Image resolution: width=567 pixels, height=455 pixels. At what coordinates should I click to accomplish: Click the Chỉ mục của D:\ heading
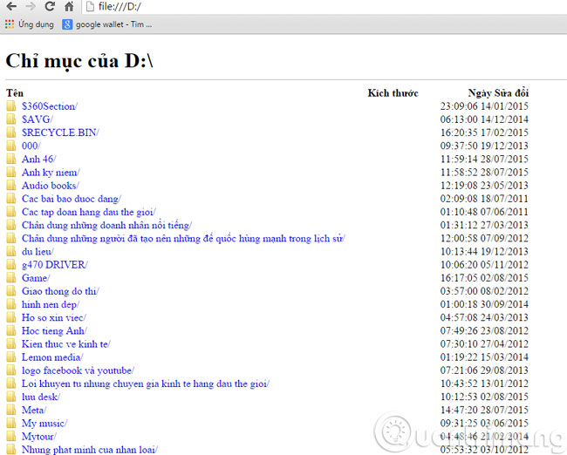point(79,61)
